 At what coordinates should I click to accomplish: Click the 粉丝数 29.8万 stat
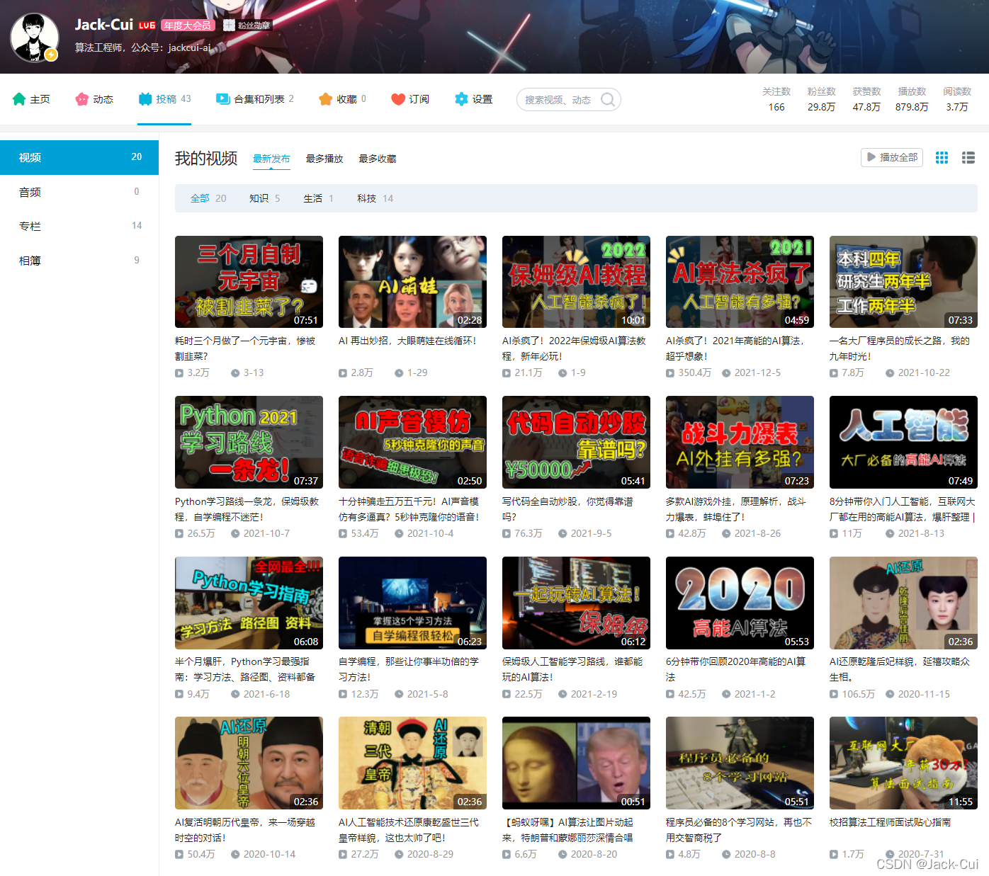pyautogui.click(x=822, y=99)
